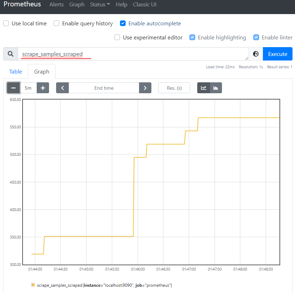Image resolution: width=295 pixels, height=292 pixels.
Task: Move end time forward with right chevron
Action: 145,88
